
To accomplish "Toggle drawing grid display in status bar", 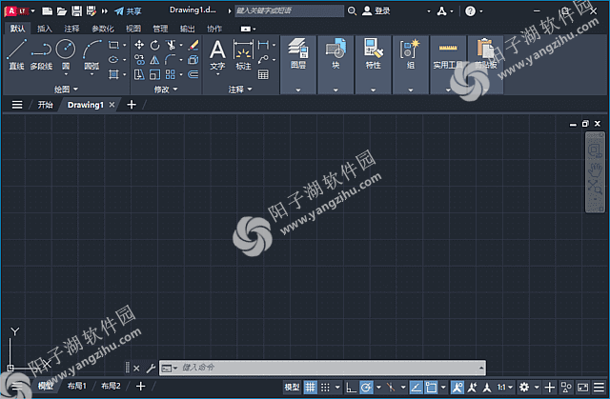I will [x=310, y=387].
